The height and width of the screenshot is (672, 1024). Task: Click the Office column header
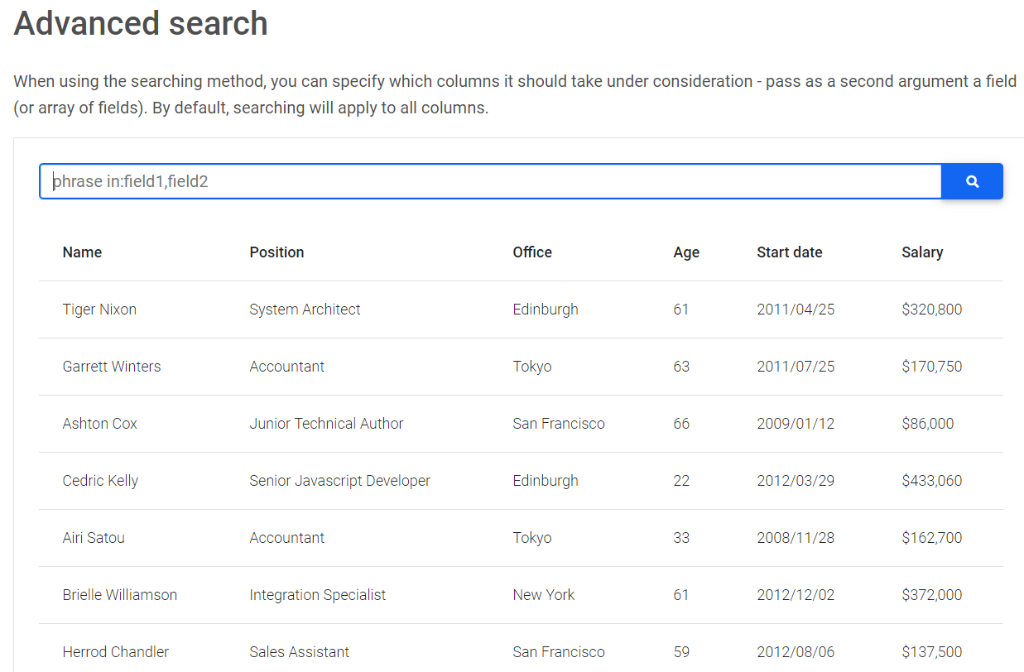532,252
